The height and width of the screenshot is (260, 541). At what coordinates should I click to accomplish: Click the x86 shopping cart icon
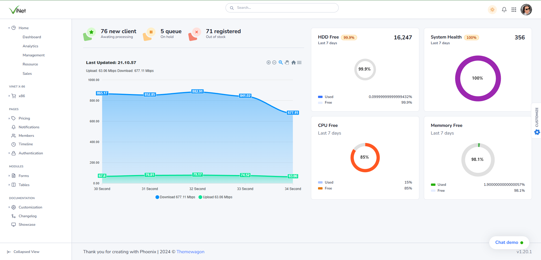[x=14, y=96]
